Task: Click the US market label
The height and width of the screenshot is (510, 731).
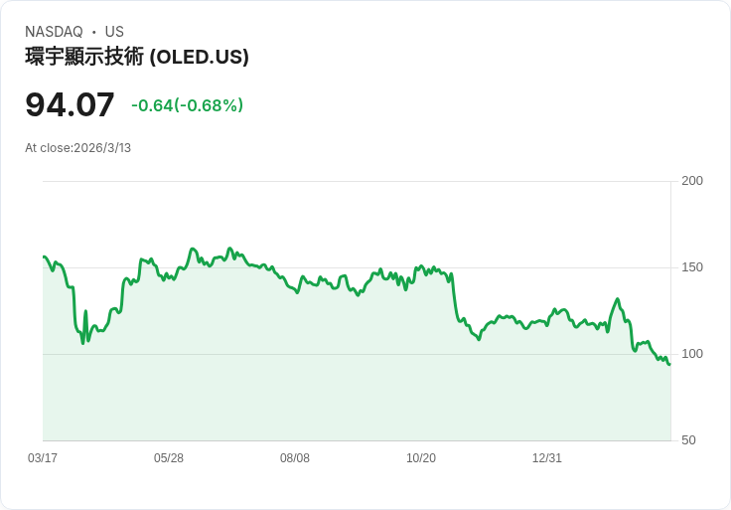Action: (x=114, y=32)
